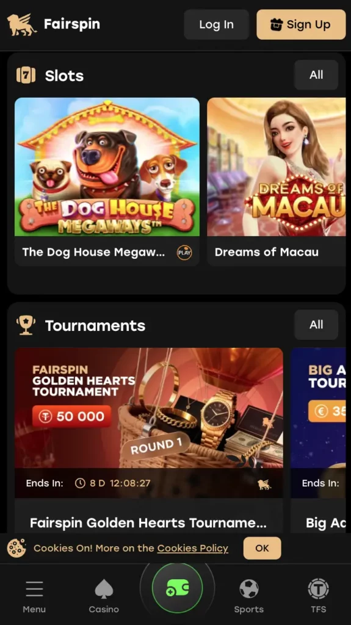Show All tournaments

click(x=316, y=325)
